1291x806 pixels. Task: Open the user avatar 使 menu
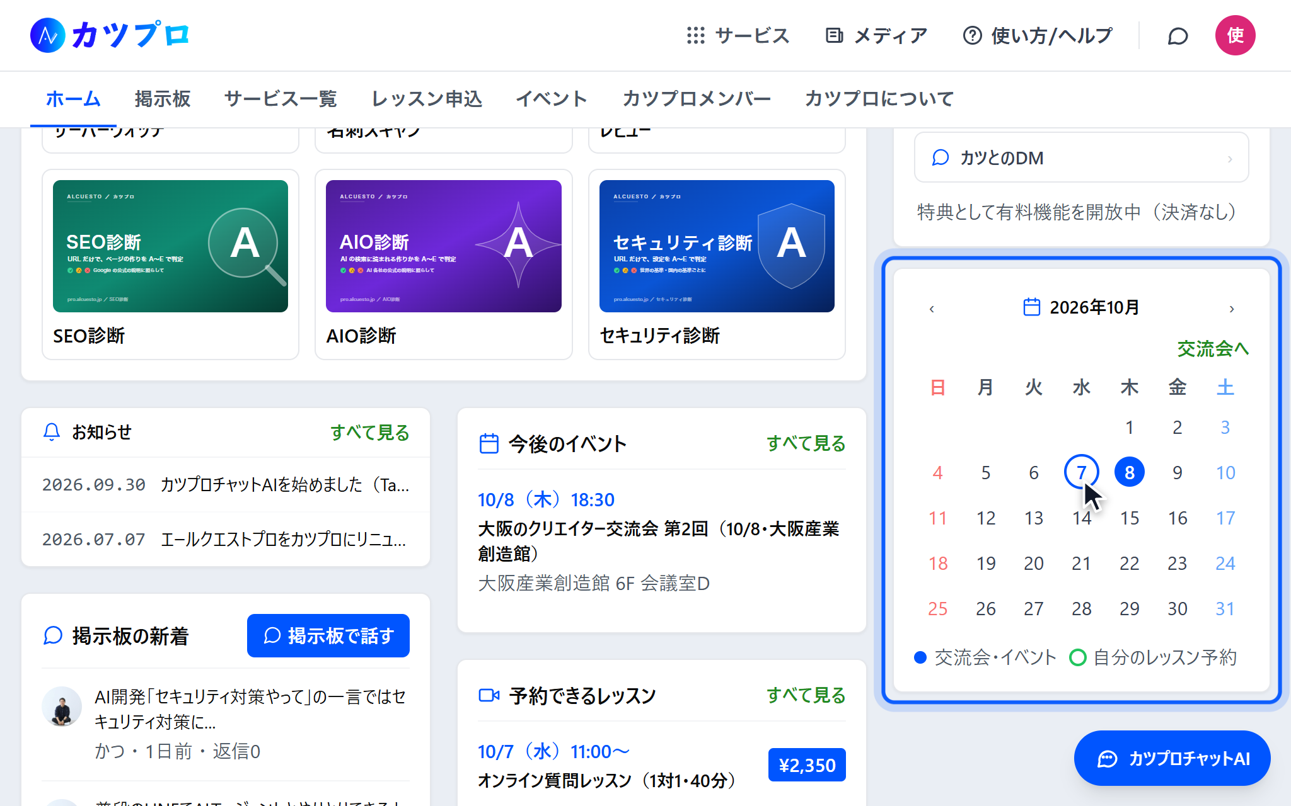pyautogui.click(x=1235, y=35)
